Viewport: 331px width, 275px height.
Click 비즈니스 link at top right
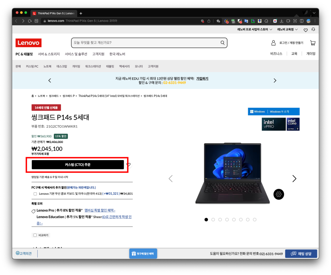(276, 53)
